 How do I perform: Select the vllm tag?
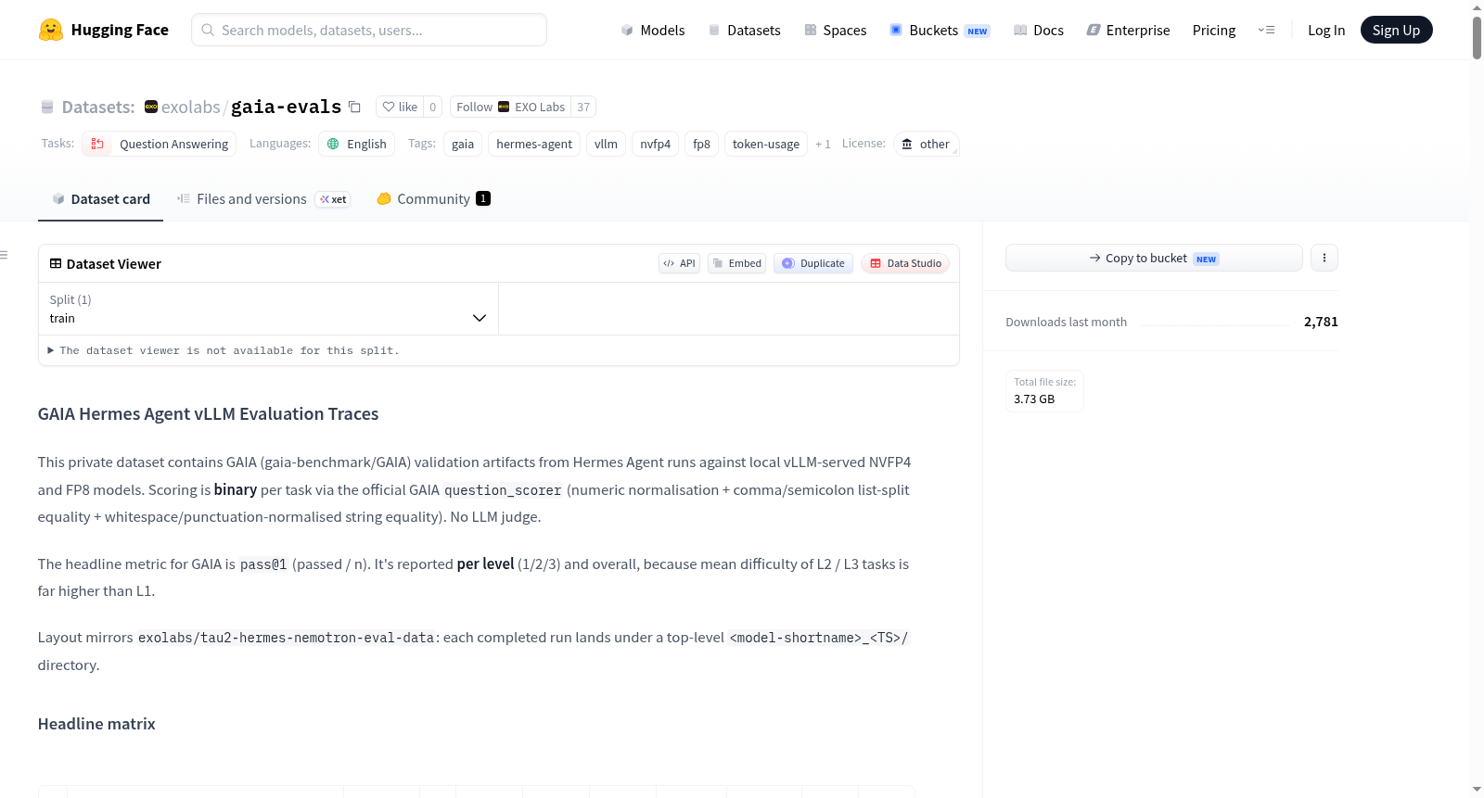pos(606,144)
